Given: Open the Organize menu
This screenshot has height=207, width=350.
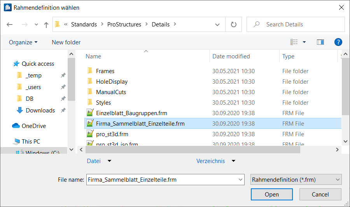Looking at the screenshot, I should point(23,42).
